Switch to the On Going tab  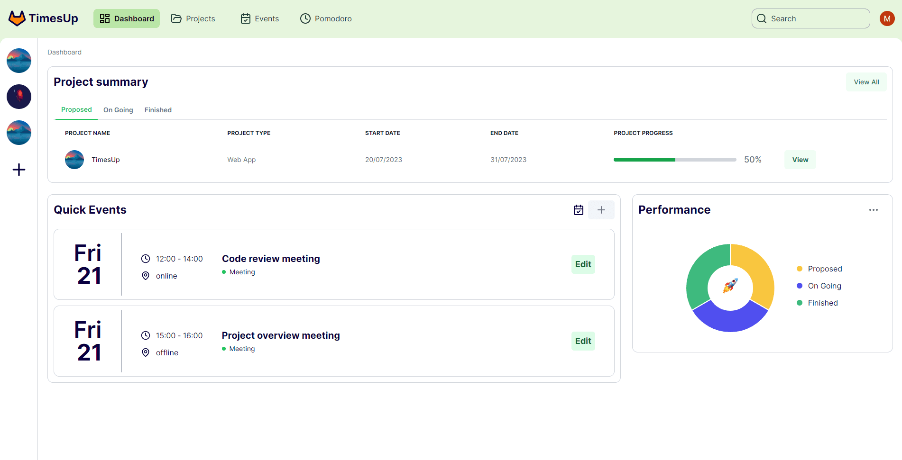point(118,109)
